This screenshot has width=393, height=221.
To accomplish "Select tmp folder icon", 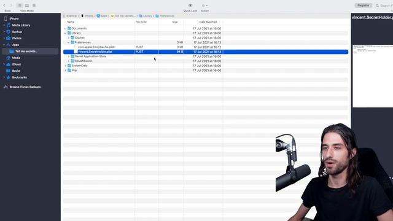I will (x=69, y=70).
